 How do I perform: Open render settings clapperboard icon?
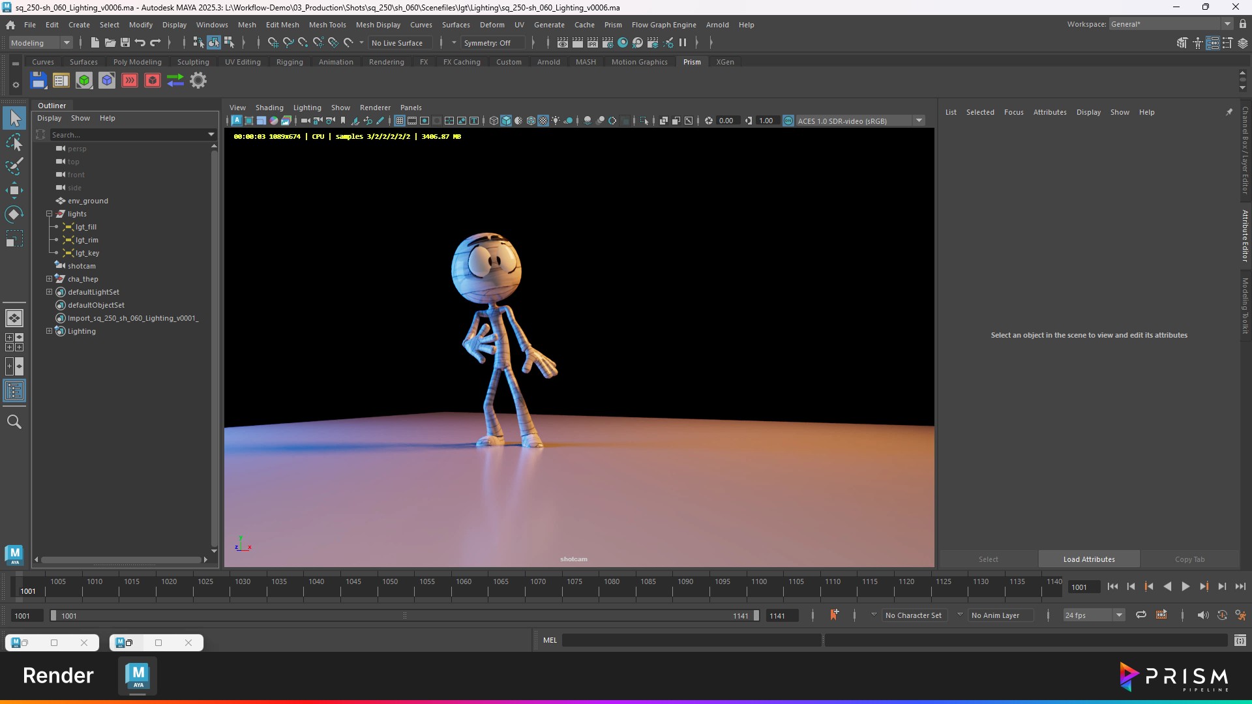pyautogui.click(x=607, y=43)
